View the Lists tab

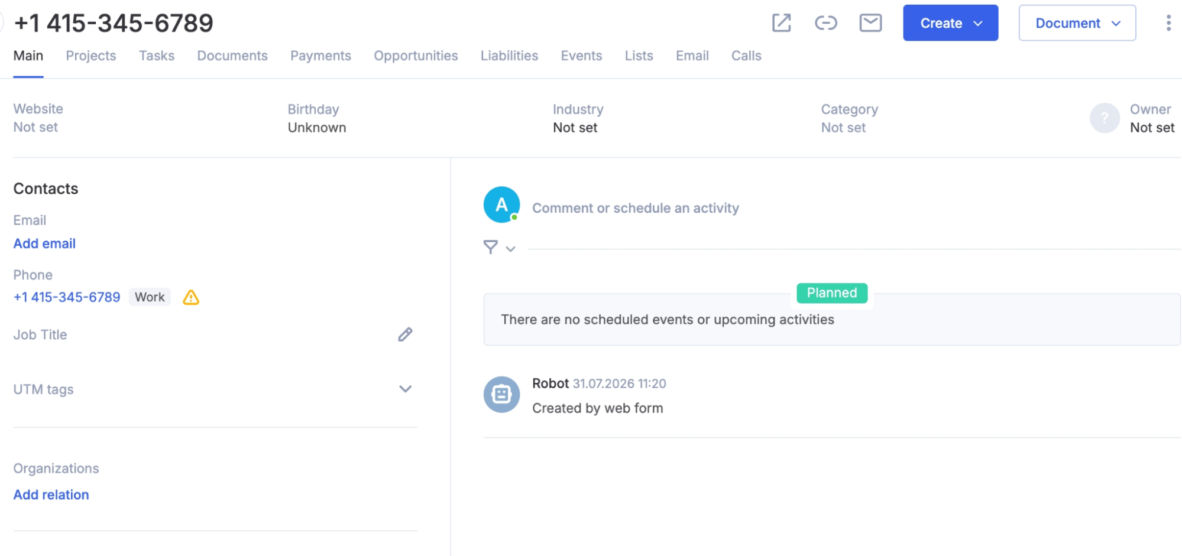coord(639,56)
